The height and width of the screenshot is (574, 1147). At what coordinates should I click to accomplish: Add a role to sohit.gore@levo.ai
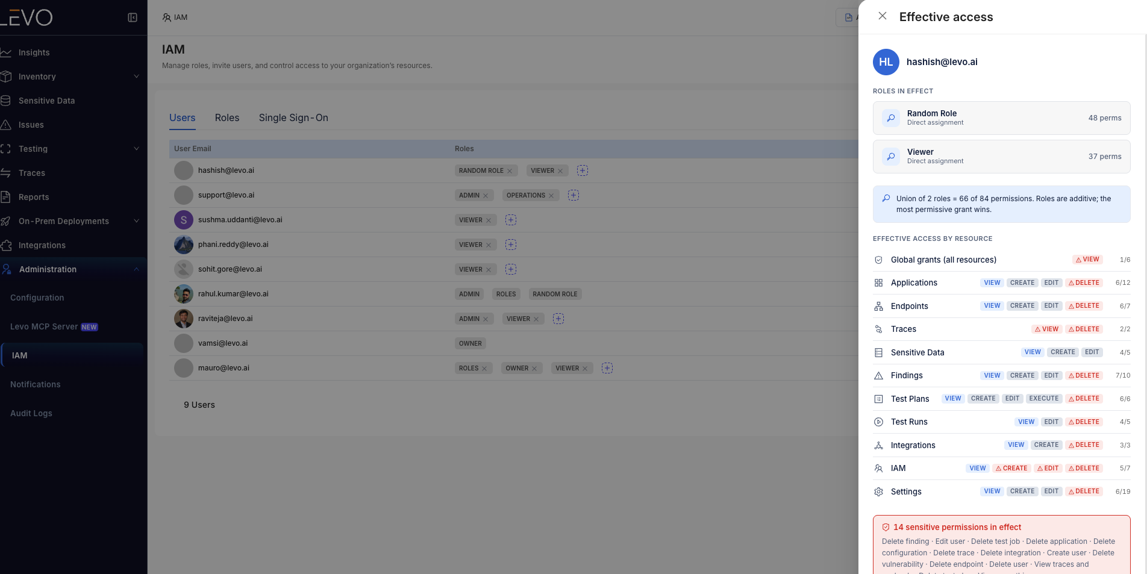(x=511, y=269)
